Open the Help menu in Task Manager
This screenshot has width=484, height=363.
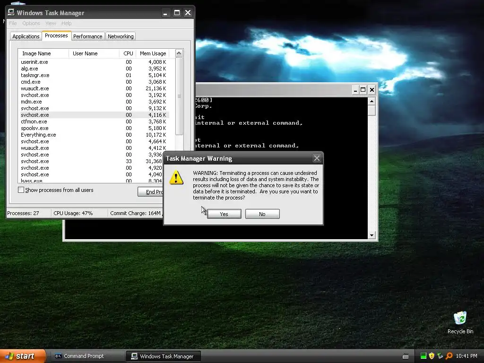[x=66, y=23]
